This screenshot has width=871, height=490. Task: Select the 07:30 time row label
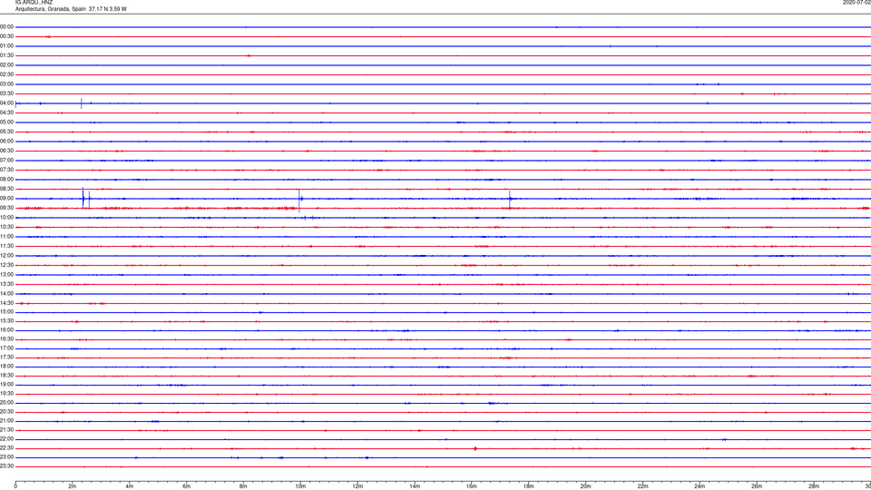click(6, 170)
